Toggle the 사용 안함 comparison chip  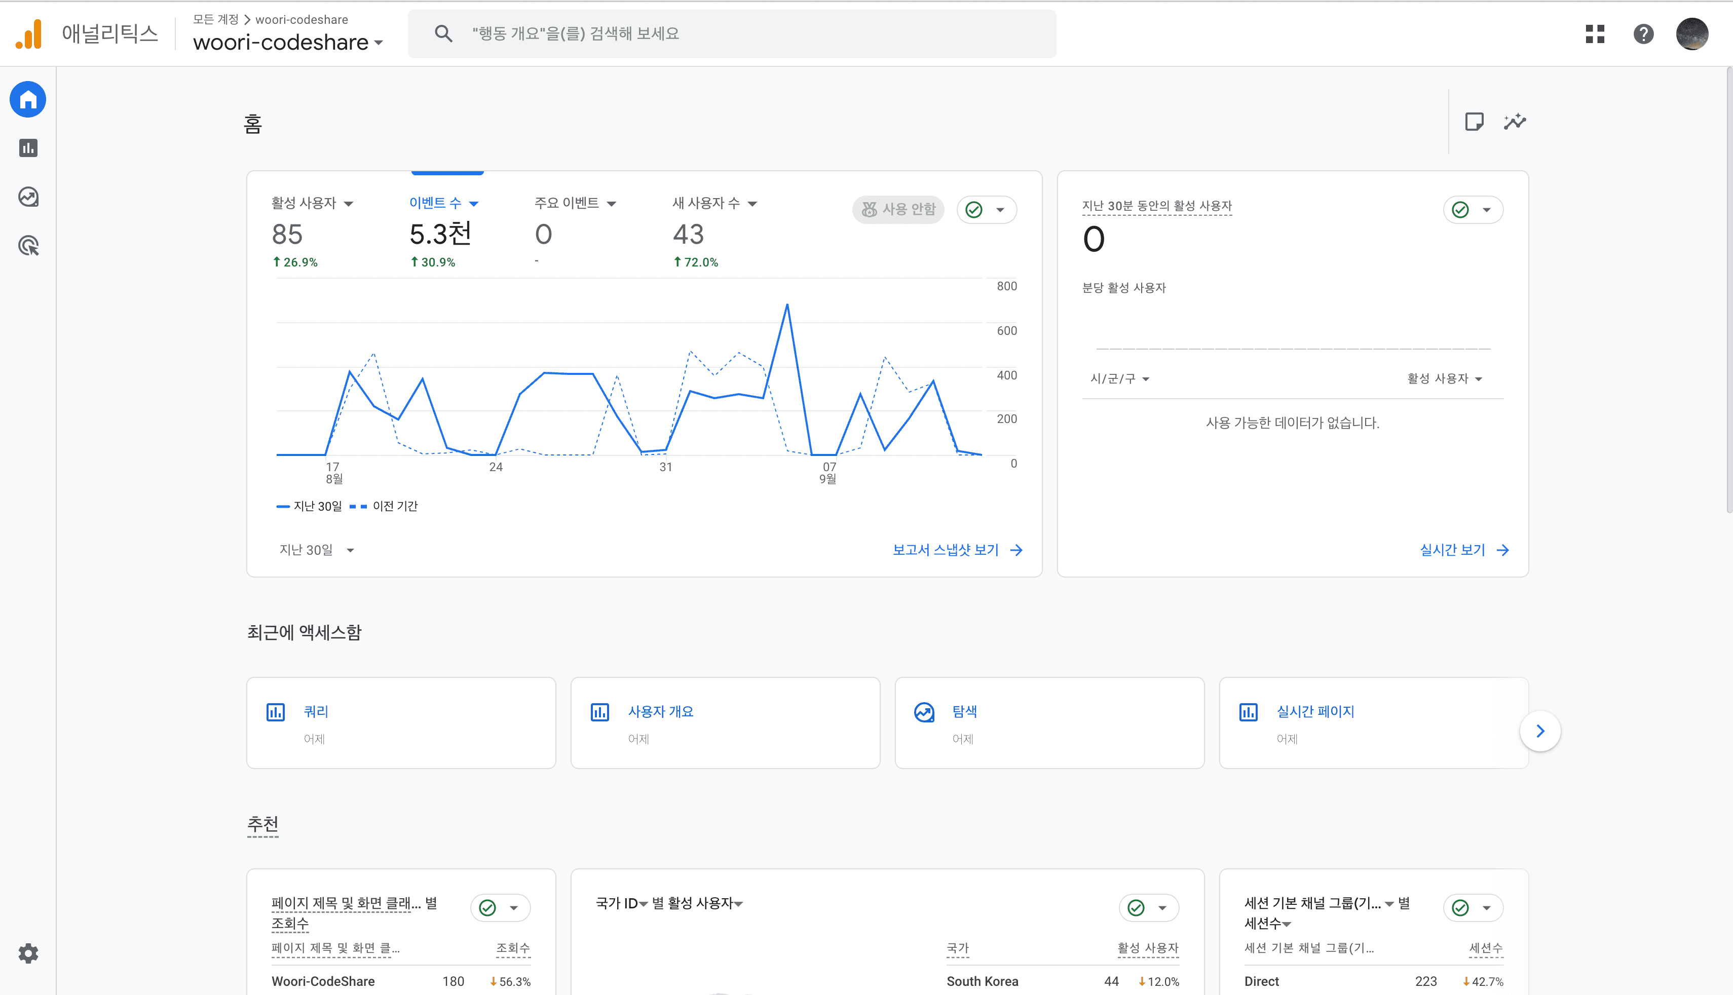pyautogui.click(x=898, y=209)
